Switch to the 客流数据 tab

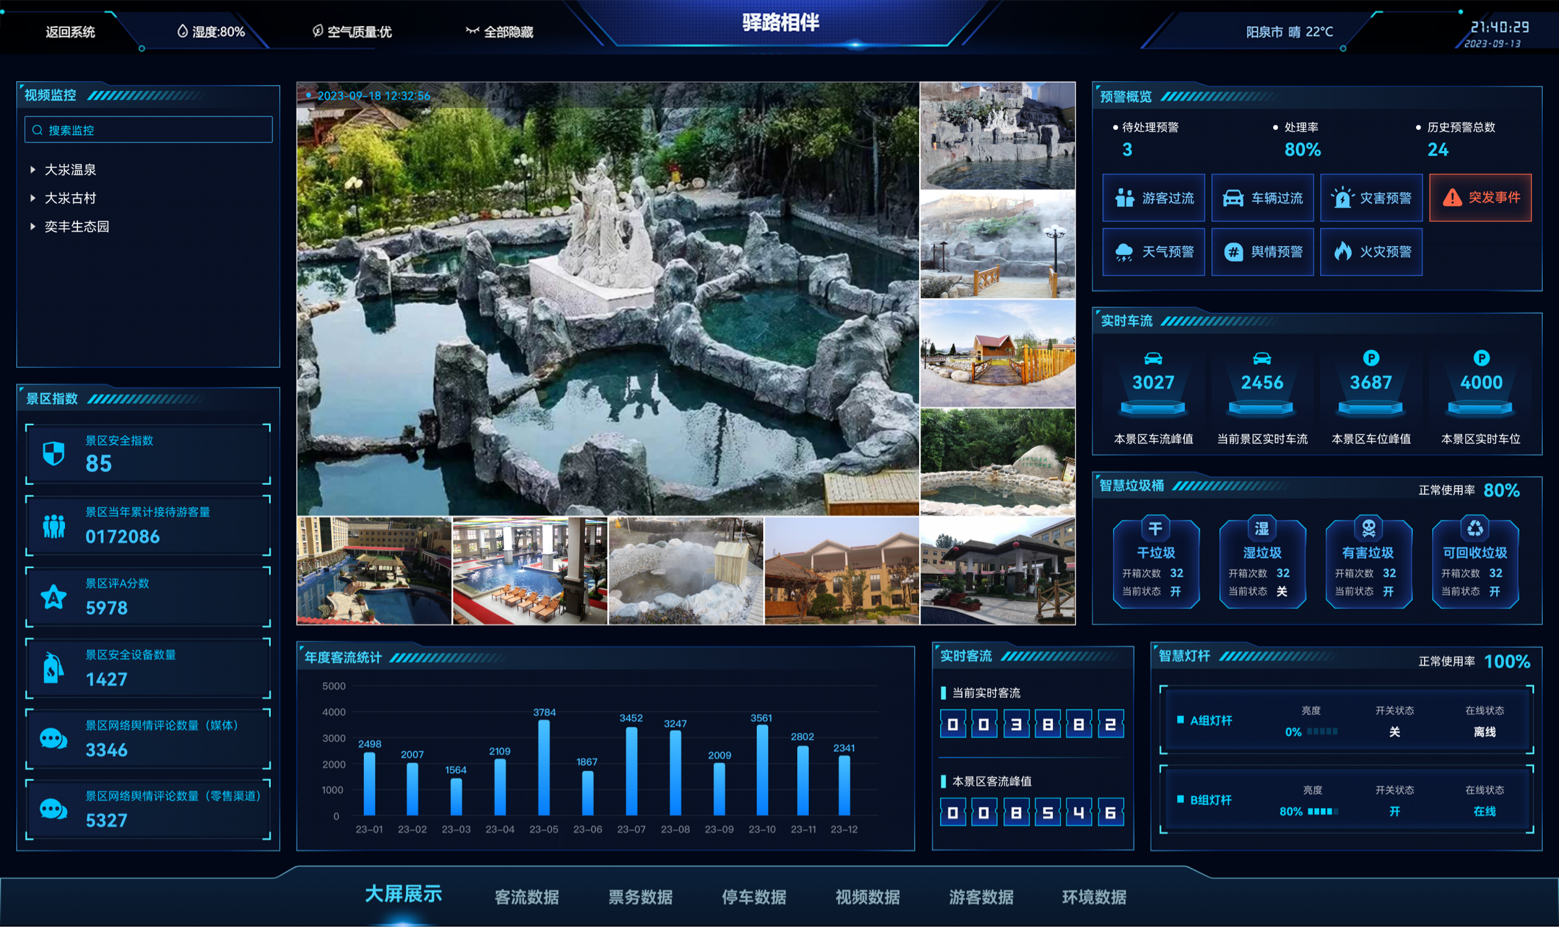coord(526,896)
